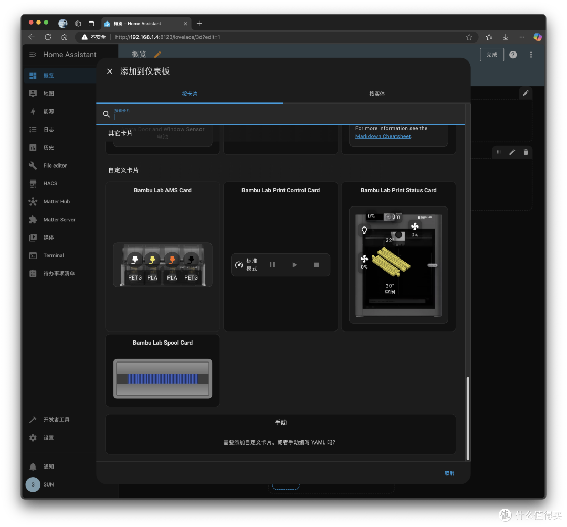
Task: Click the play button in Print Control preview
Action: [x=295, y=265]
